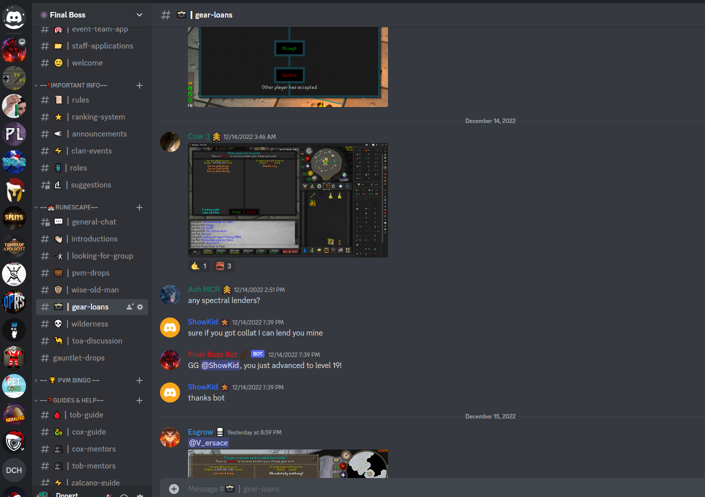Open the Nexalted server icon
This screenshot has width=705, height=497.
[14, 414]
